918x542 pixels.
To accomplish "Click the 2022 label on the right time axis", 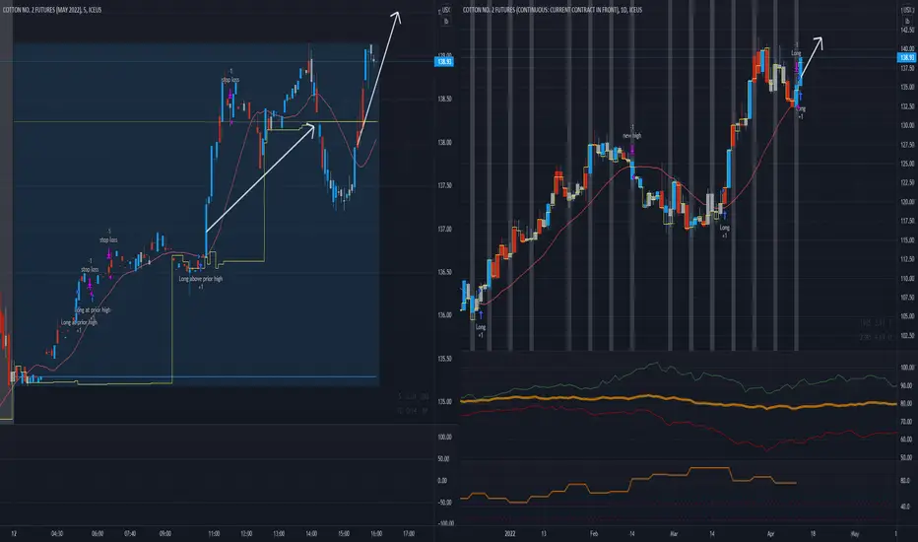I will point(510,534).
